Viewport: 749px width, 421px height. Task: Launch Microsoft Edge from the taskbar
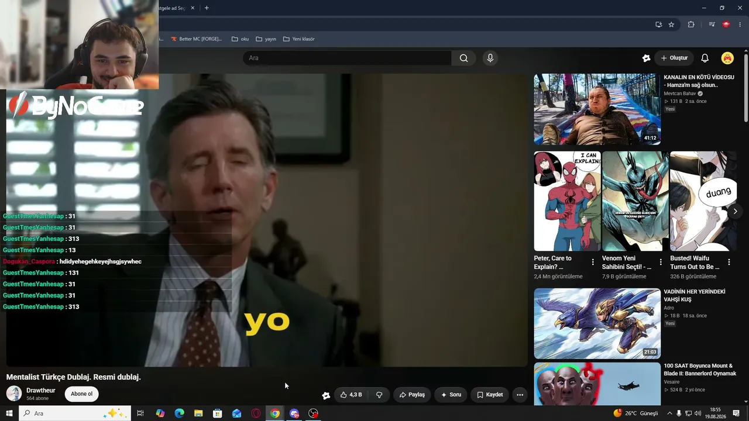[179, 413]
